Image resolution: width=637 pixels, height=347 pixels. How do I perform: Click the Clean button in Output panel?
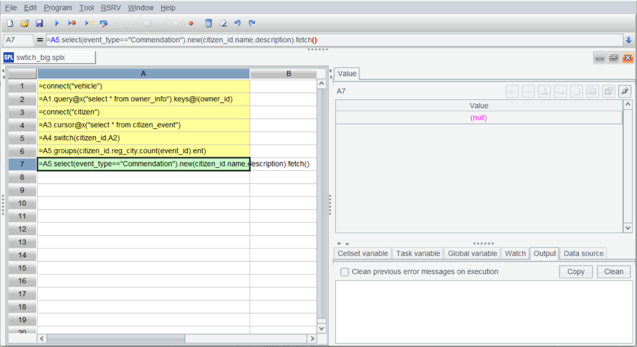[613, 272]
